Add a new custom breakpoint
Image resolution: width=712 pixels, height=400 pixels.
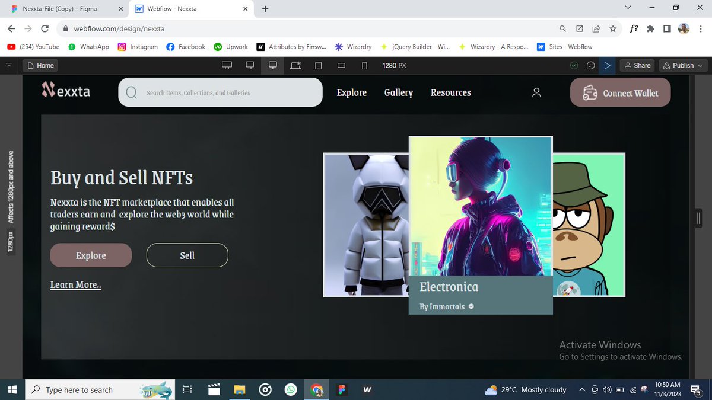click(295, 65)
